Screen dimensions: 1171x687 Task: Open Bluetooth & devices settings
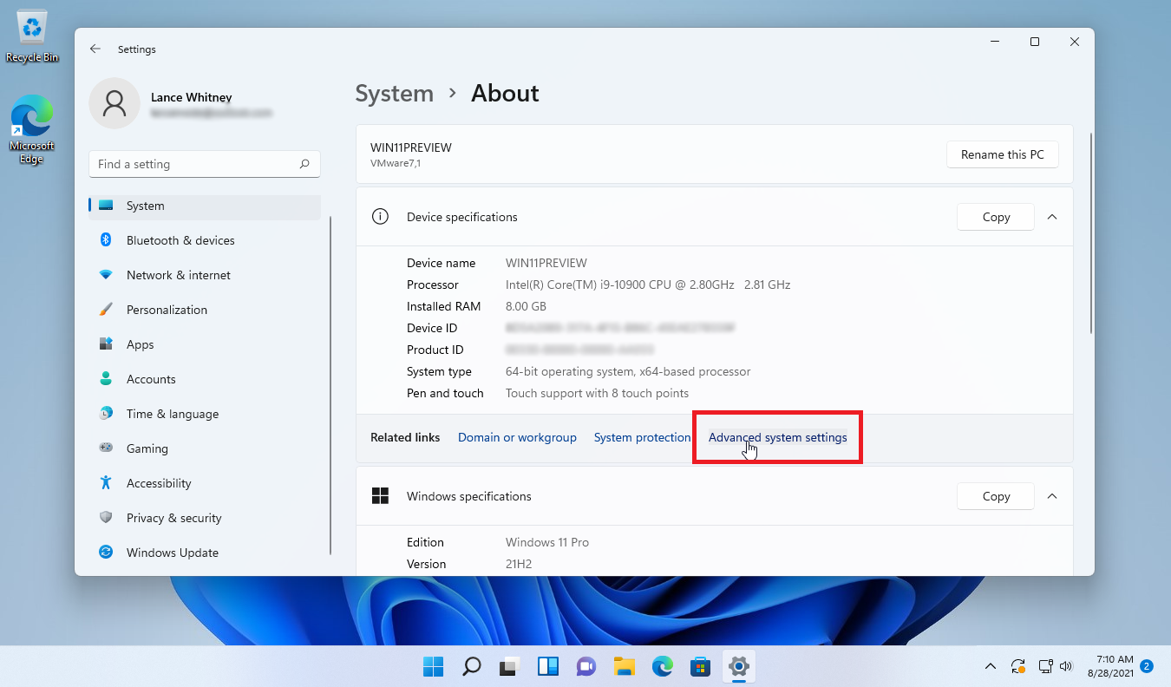click(x=205, y=240)
